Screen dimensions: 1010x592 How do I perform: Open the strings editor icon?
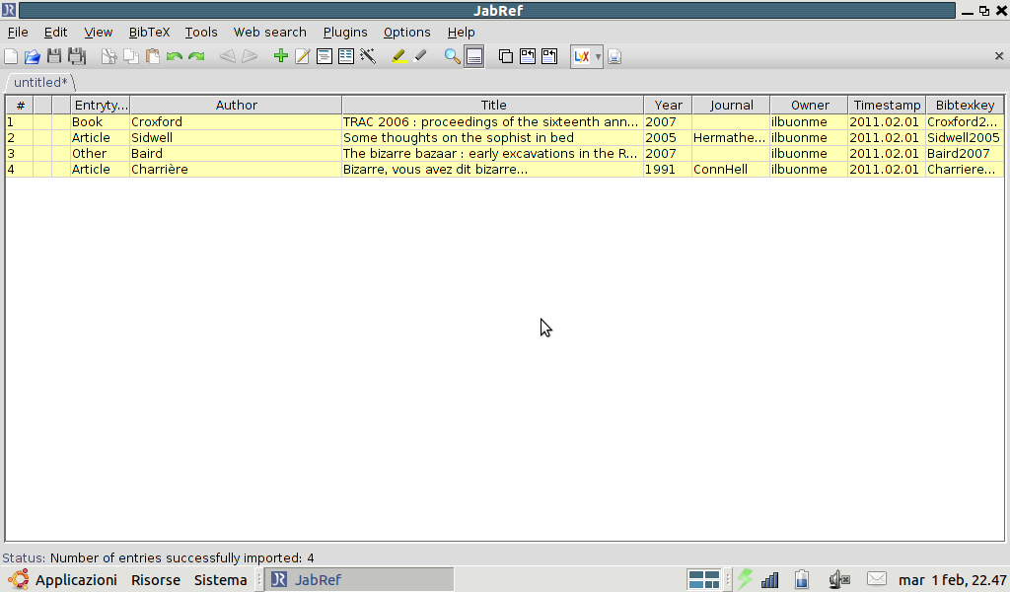[346, 56]
